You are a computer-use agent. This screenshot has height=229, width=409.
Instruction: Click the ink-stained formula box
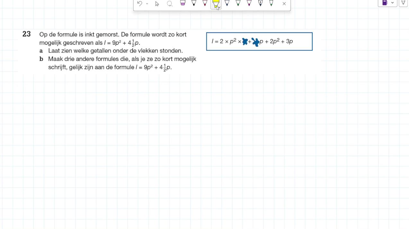click(x=259, y=42)
